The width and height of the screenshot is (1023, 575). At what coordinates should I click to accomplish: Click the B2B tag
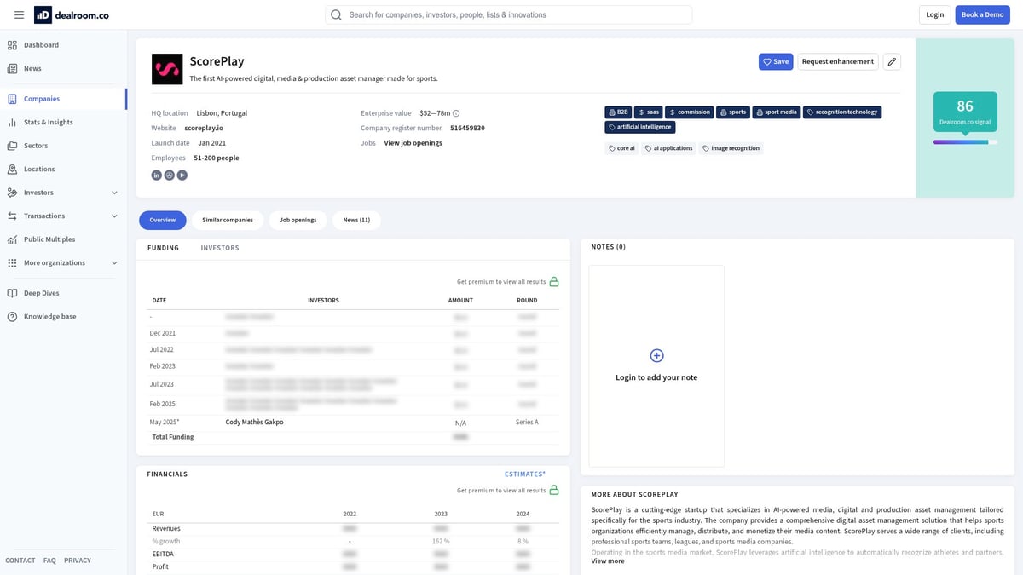click(618, 112)
